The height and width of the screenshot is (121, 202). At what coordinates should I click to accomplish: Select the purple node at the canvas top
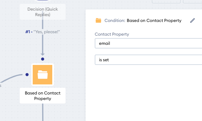pyautogui.click(x=43, y=0)
